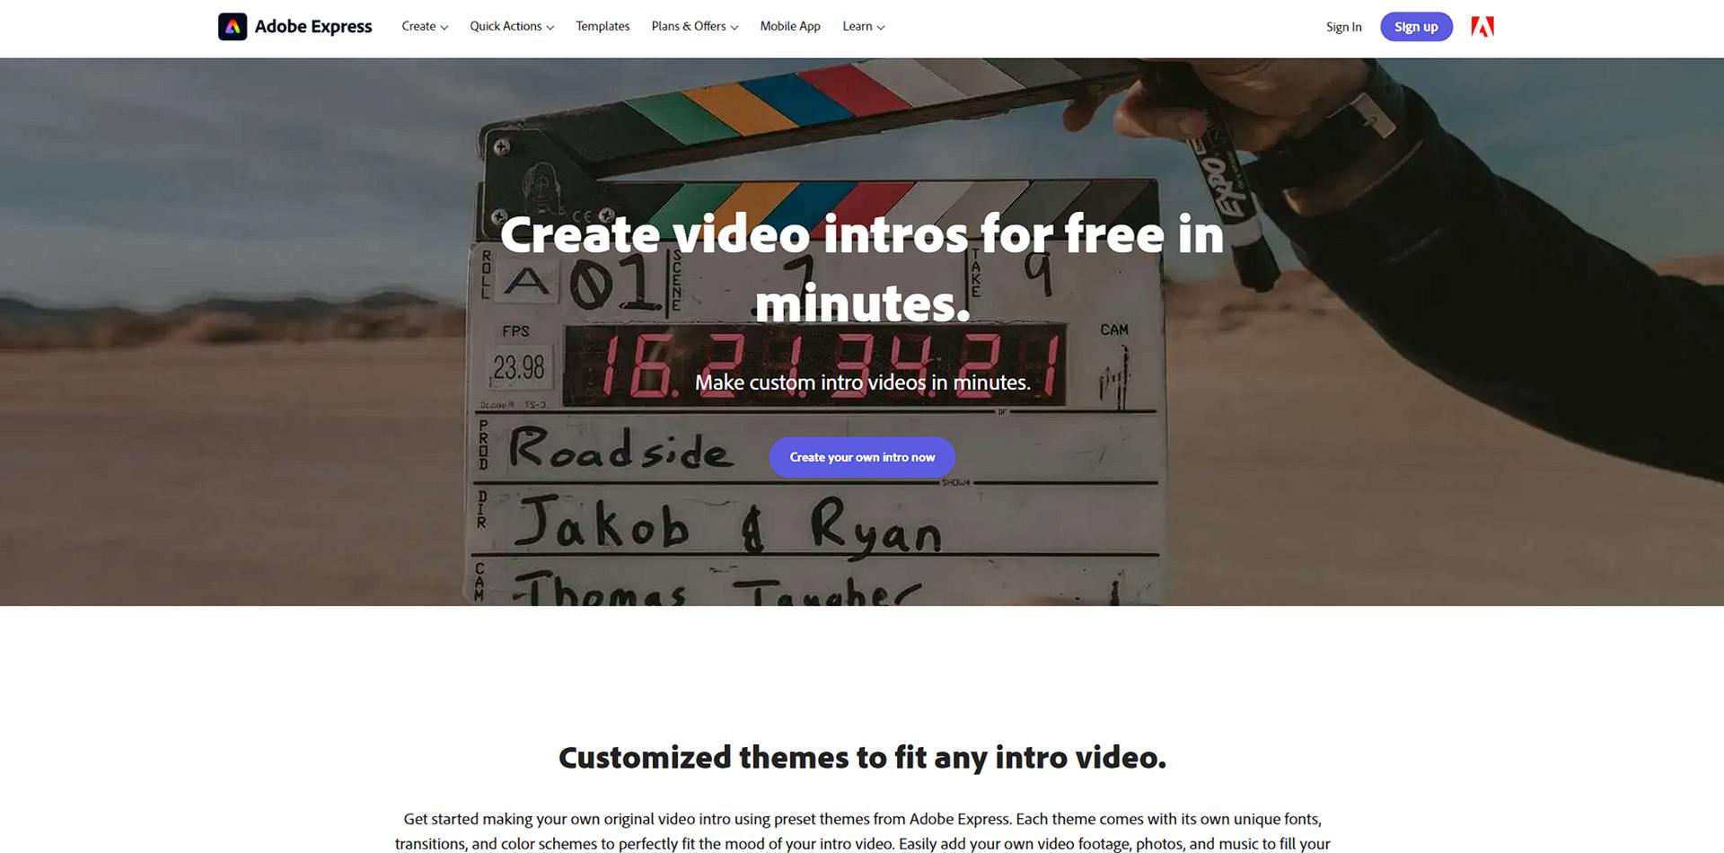The height and width of the screenshot is (853, 1724).
Task: Click the "Create video intros for free" headline
Action: point(862,268)
